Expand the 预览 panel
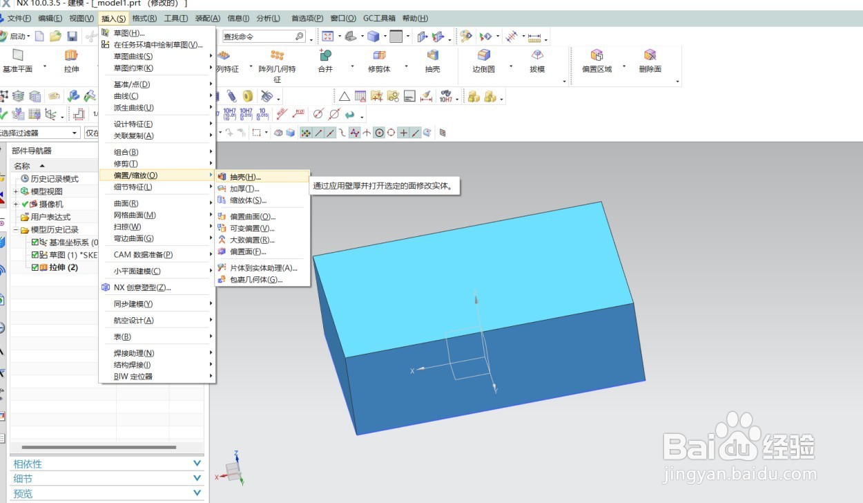 tap(197, 493)
